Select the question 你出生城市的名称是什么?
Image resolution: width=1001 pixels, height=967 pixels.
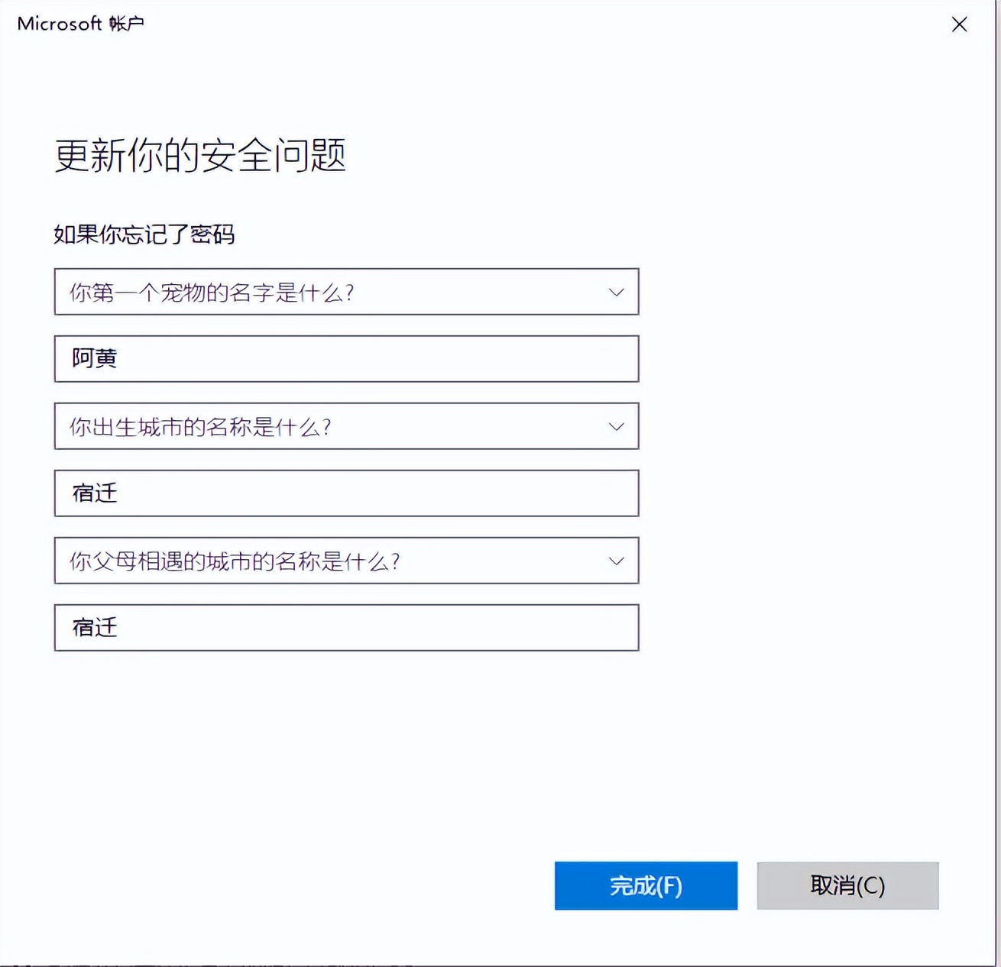point(306,426)
